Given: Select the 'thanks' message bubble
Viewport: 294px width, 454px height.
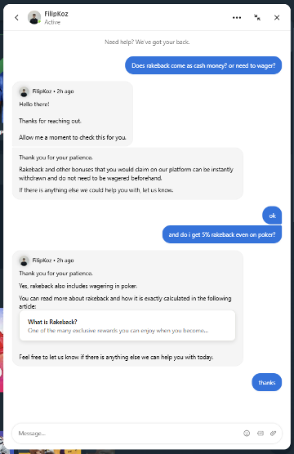Looking at the screenshot, I should click(x=267, y=382).
